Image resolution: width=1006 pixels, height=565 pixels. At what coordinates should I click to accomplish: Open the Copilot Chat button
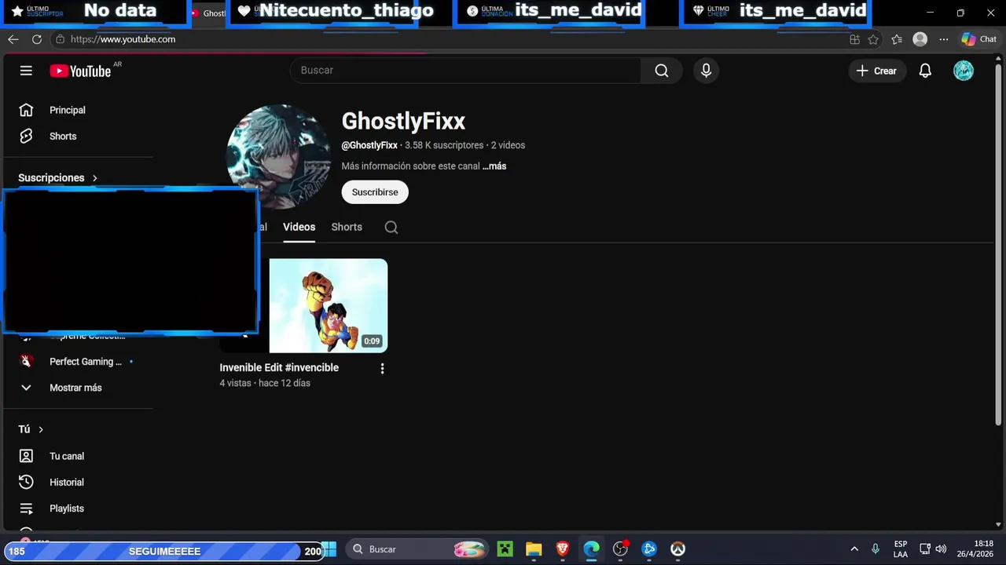(978, 39)
